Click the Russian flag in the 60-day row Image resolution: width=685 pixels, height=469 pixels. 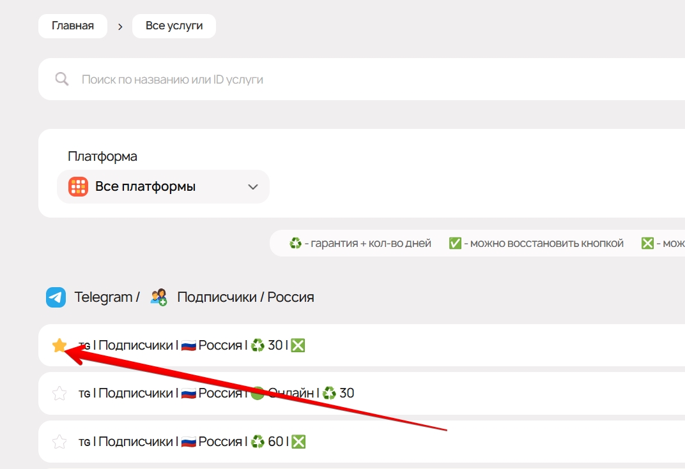point(189,442)
